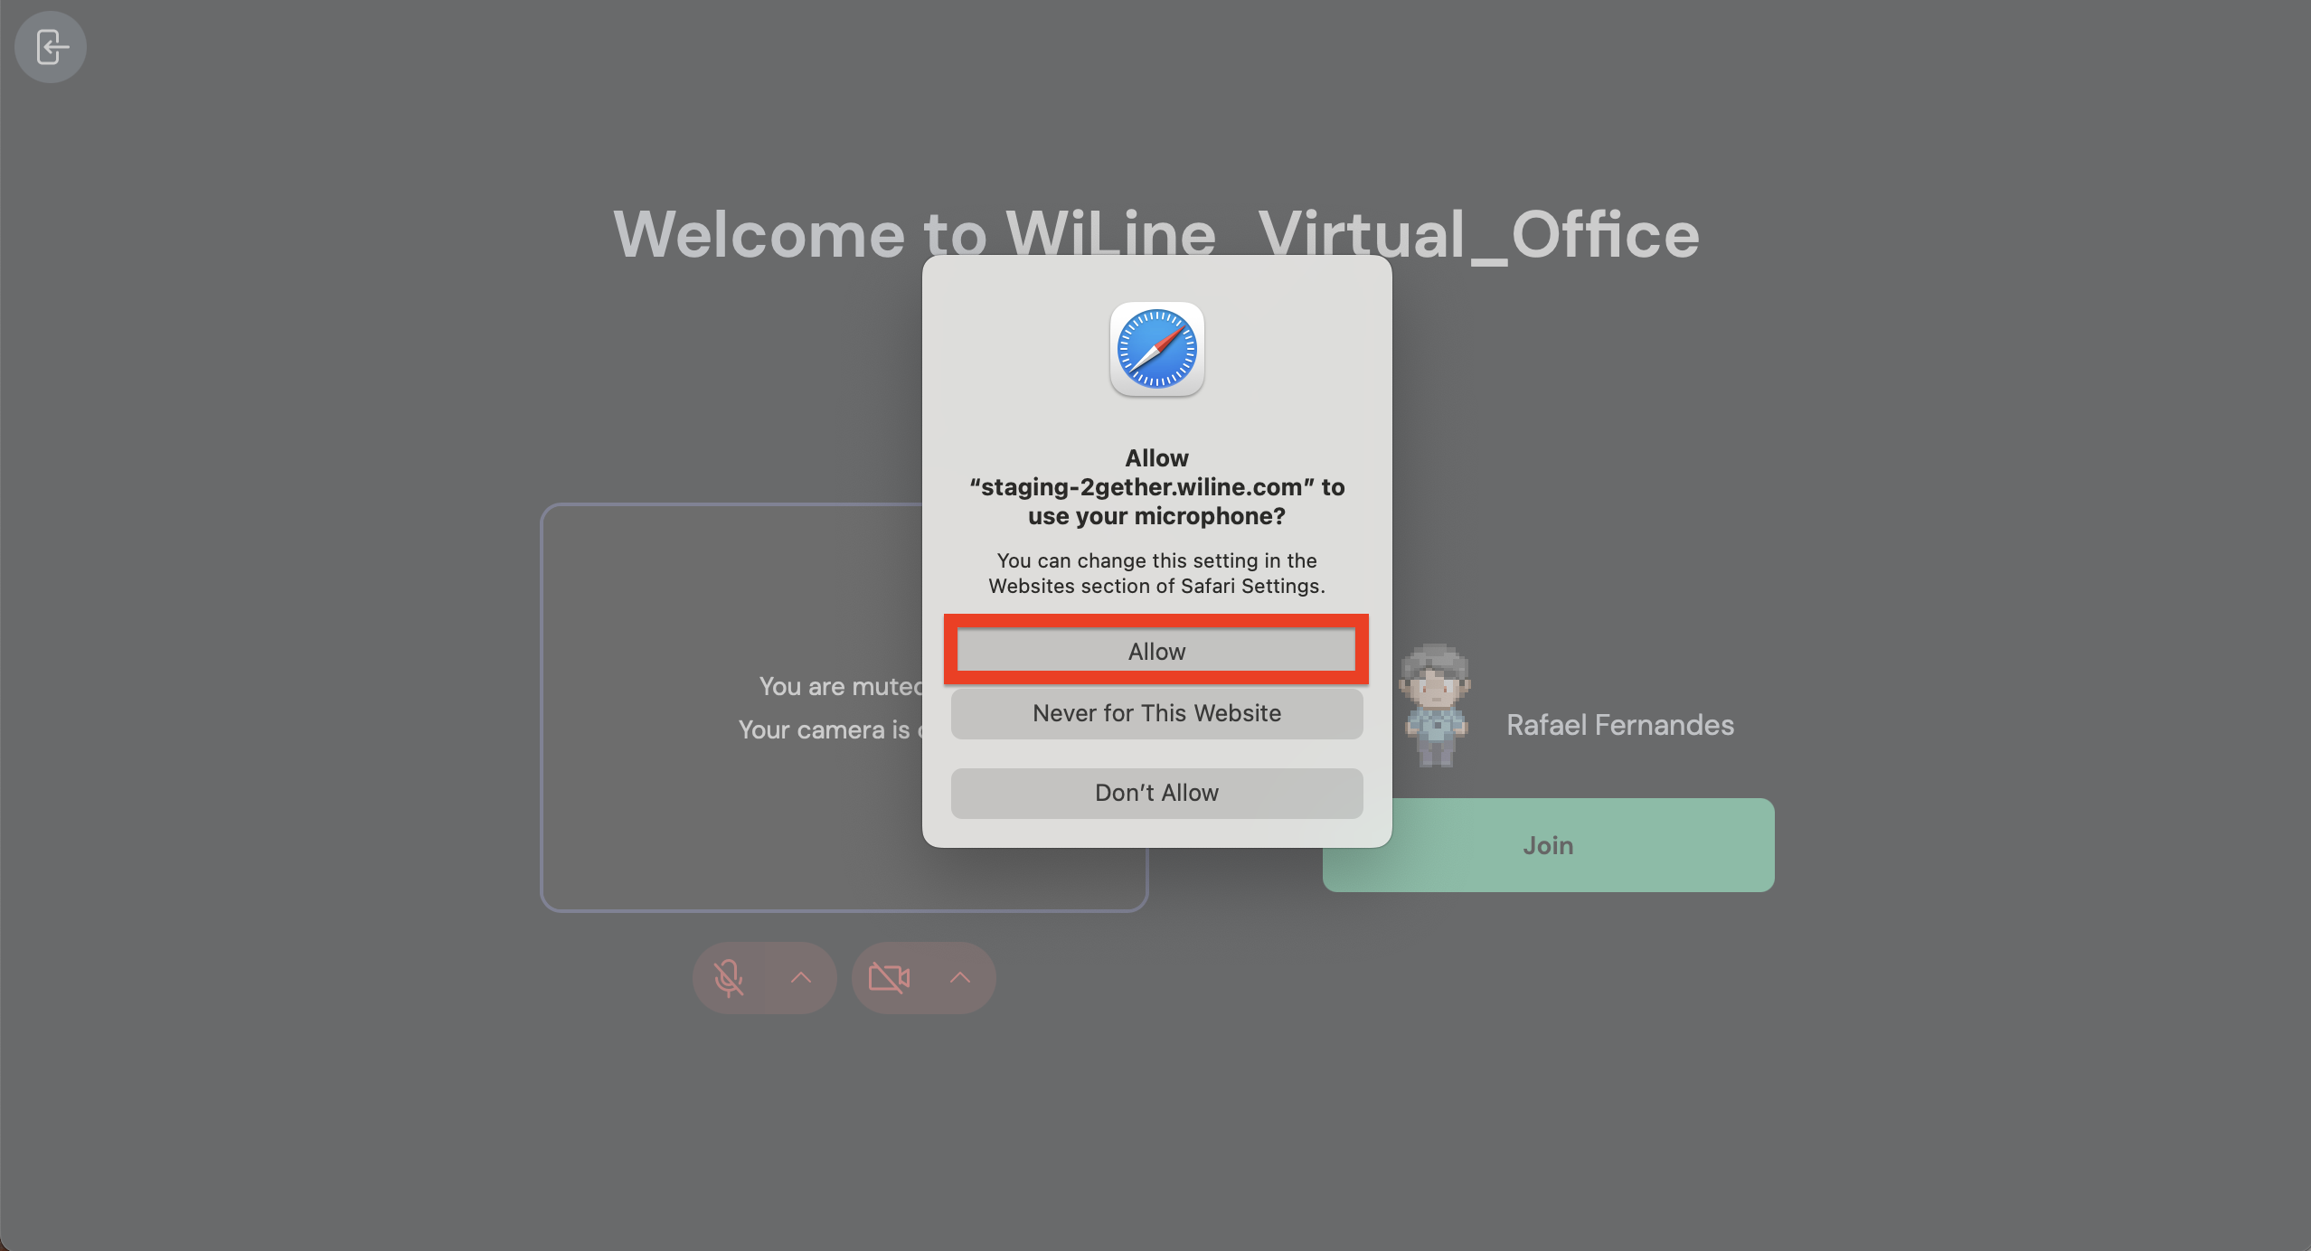Select Don't Allow in the permission dialog
This screenshot has width=2311, height=1251.
click(x=1156, y=793)
